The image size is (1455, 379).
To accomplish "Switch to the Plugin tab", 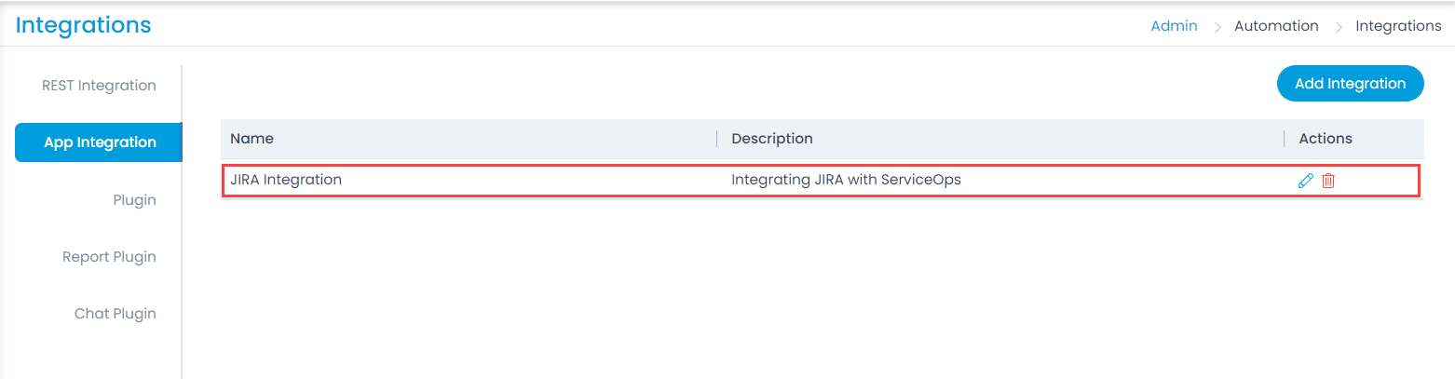I will pyautogui.click(x=134, y=200).
